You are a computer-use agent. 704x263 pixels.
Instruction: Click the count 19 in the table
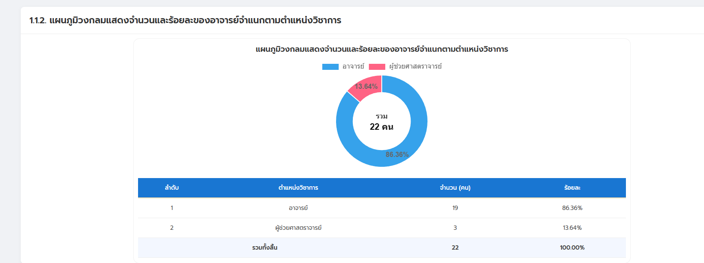[455, 208]
